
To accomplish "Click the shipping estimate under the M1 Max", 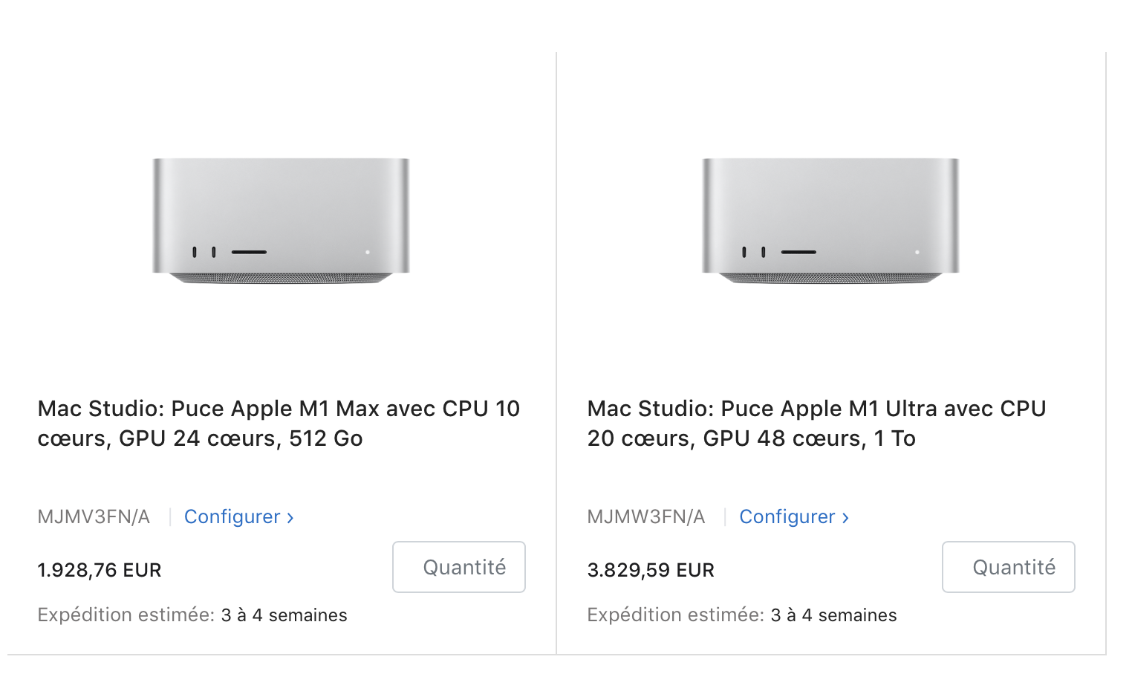I will click(192, 615).
